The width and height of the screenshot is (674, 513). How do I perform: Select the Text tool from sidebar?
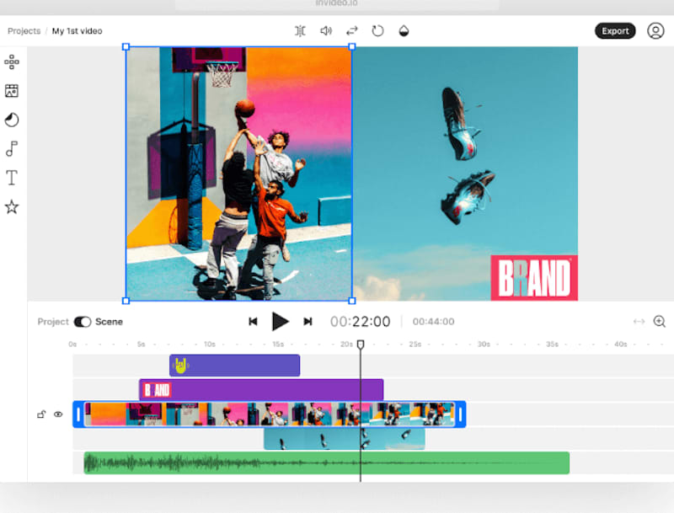click(x=12, y=178)
